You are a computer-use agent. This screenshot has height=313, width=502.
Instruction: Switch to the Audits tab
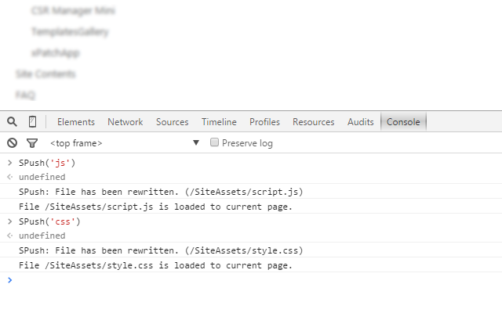point(361,122)
